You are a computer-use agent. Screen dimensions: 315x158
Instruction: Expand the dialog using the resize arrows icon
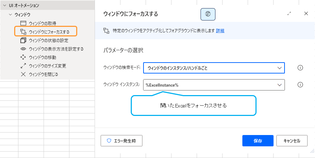pyautogui.click(x=289, y=13)
